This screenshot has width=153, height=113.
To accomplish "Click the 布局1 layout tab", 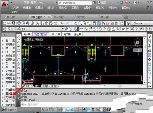I will 45,86.
